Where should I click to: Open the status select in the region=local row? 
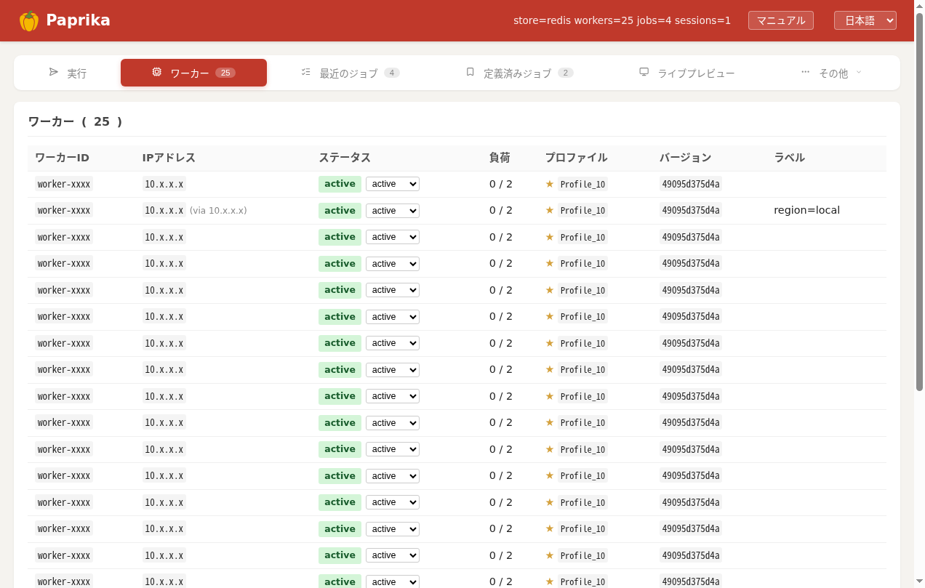click(x=393, y=211)
